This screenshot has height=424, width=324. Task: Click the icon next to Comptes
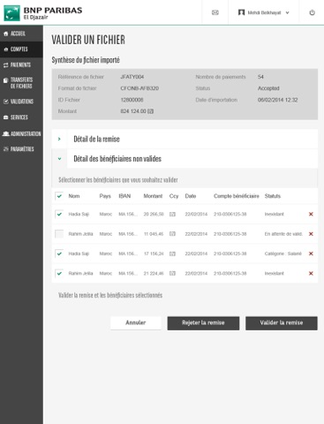(x=6, y=49)
